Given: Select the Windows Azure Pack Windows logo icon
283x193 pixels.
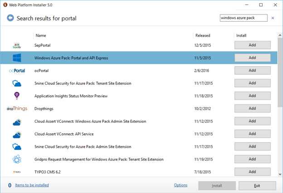Looking at the screenshot, I should pyautogui.click(x=17, y=58).
